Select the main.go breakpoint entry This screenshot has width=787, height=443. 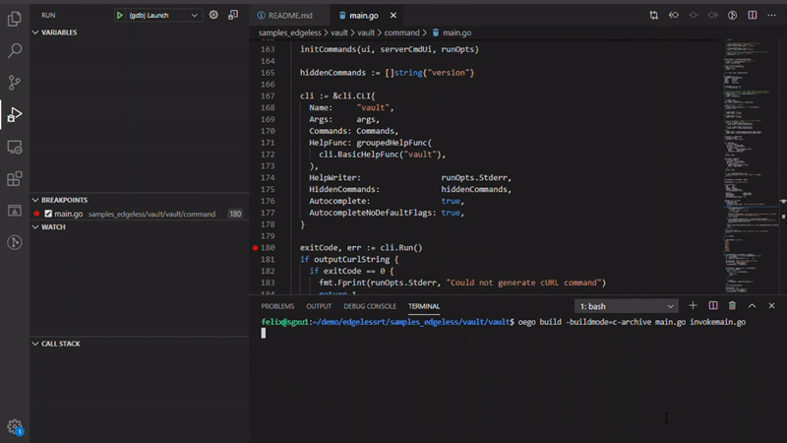140,214
